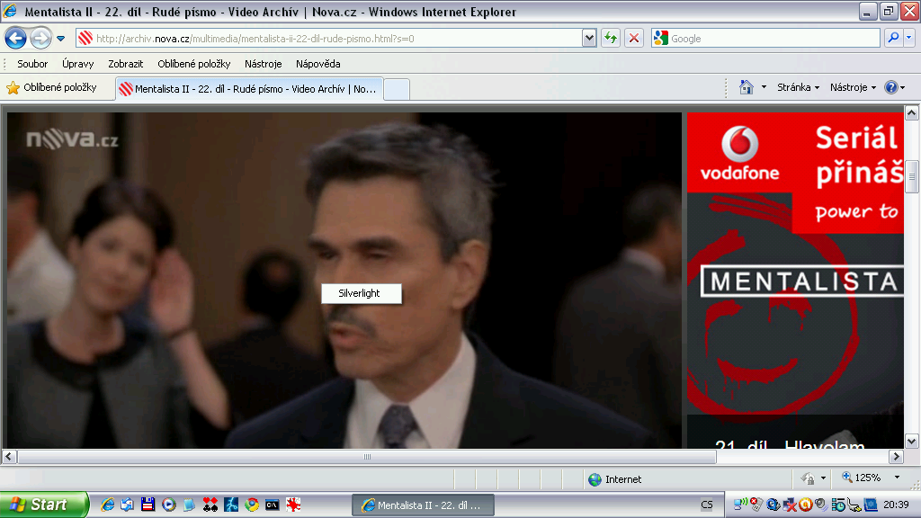This screenshot has height=518, width=921.
Task: Open the Soubor menu
Action: (x=32, y=64)
